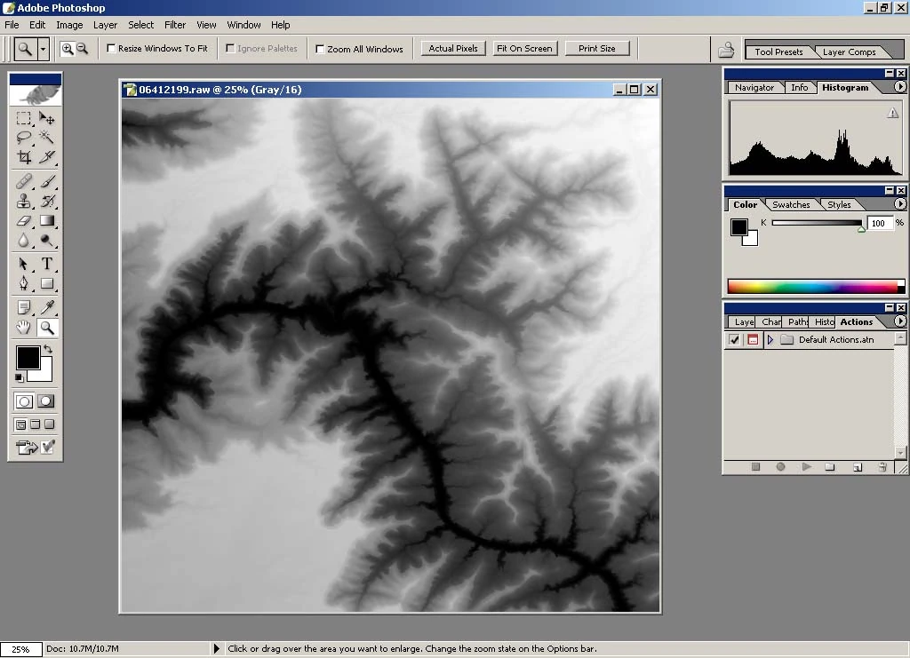Select the Crop tool
Viewport: 910px width, 658px height.
coord(24,157)
